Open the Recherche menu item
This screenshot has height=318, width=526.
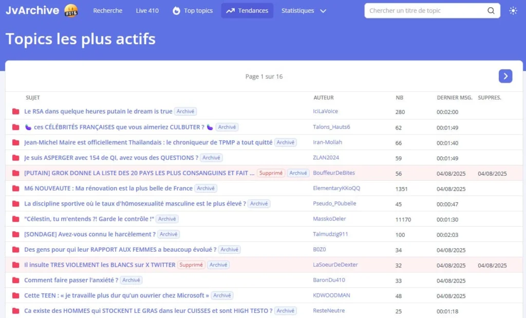(107, 11)
